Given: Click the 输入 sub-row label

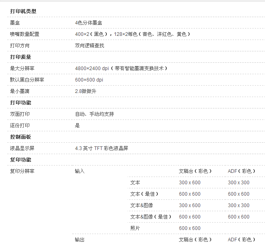Looking at the screenshot, I should 80,171.
